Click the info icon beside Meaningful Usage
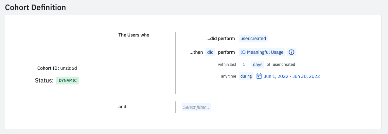388x134 pixels. click(292, 52)
